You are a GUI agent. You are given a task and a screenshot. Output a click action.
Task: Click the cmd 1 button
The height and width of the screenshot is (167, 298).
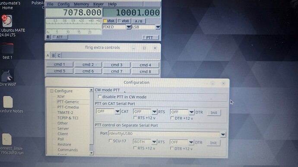click(60, 65)
